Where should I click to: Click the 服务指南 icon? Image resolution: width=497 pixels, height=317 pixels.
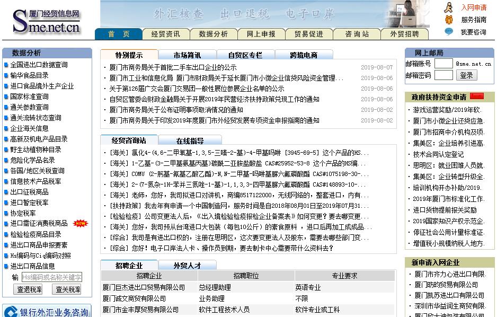[x=449, y=20]
